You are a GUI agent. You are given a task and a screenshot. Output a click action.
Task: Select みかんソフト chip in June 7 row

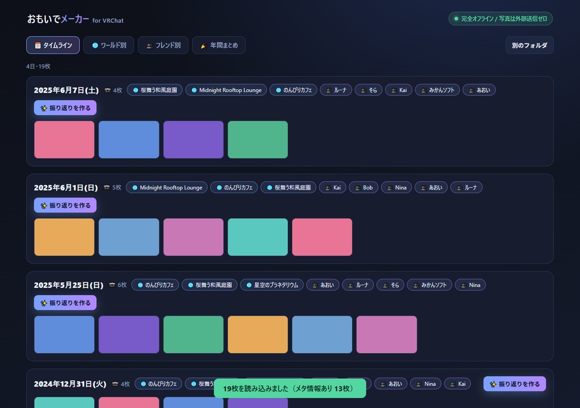(438, 90)
